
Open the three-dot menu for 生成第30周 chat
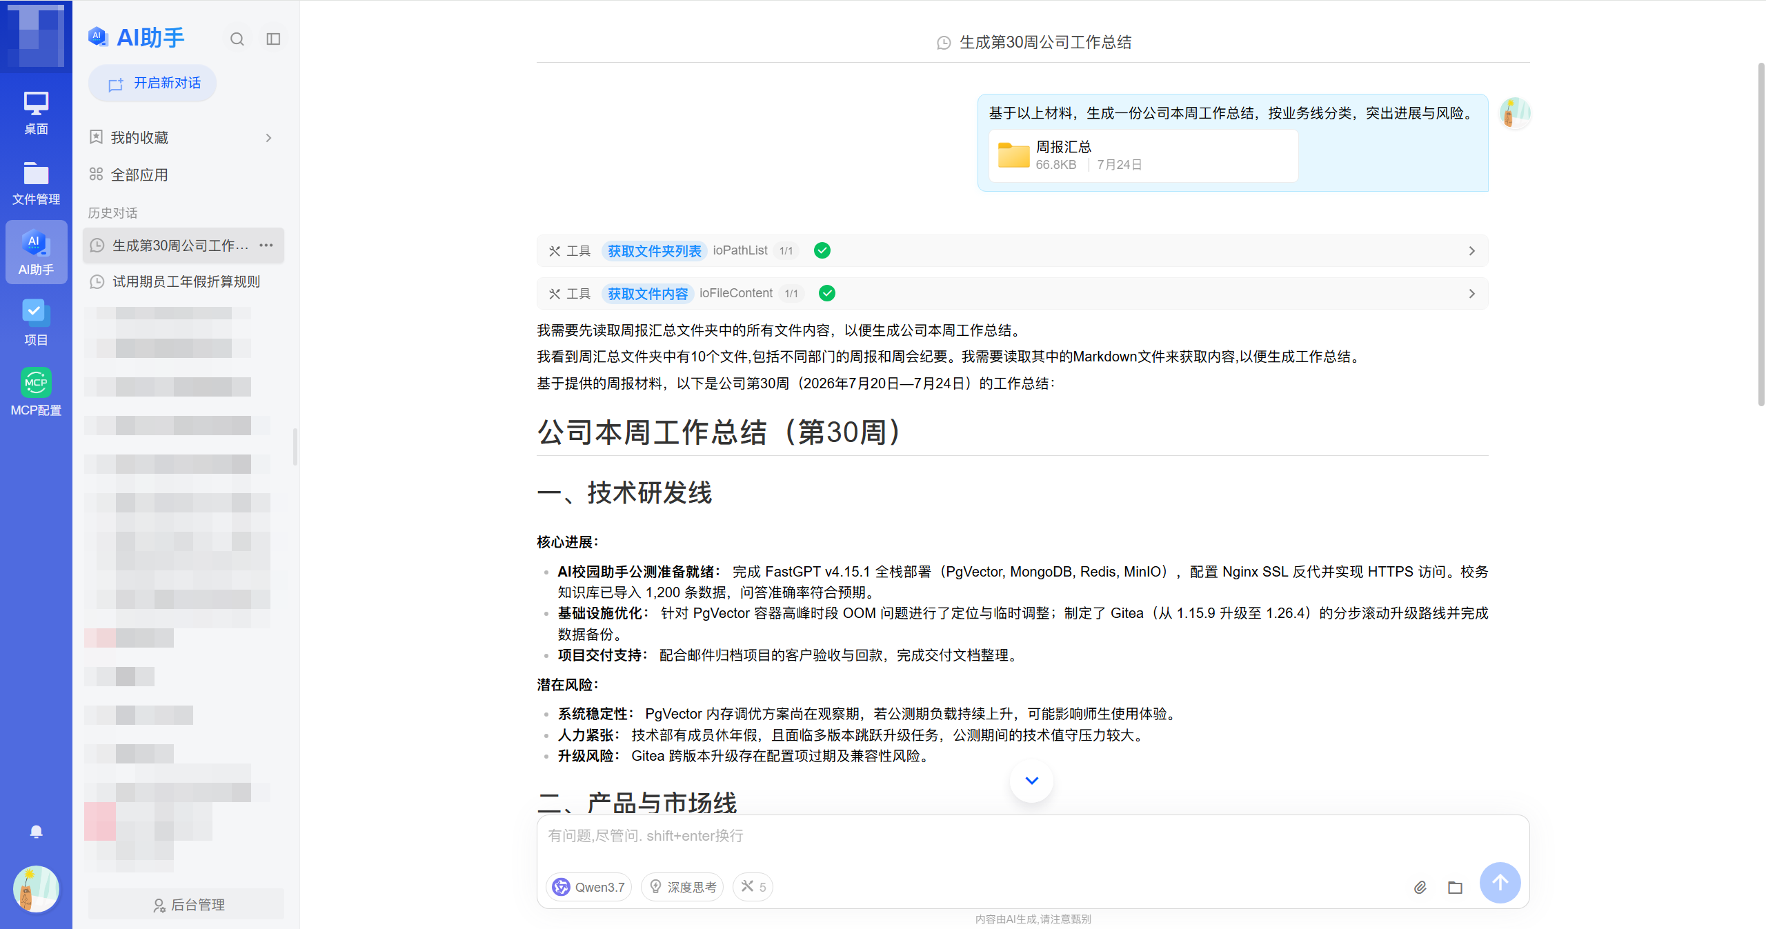coord(266,246)
